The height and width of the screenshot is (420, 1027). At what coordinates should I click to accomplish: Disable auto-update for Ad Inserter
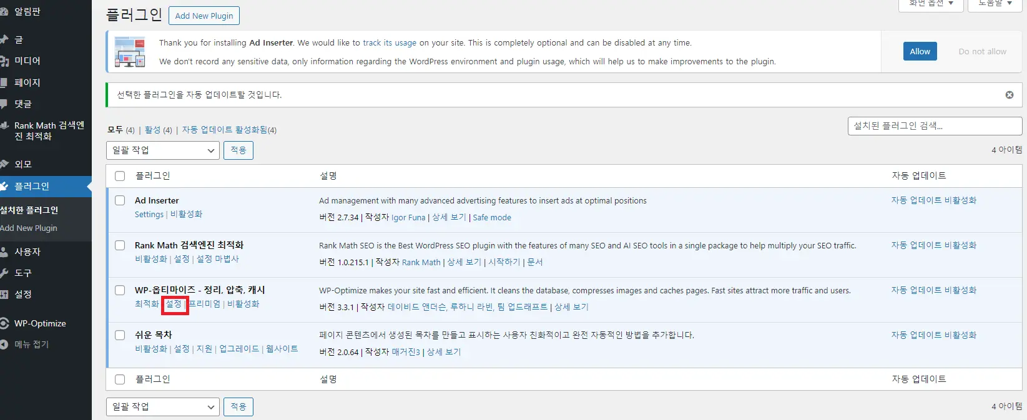934,200
